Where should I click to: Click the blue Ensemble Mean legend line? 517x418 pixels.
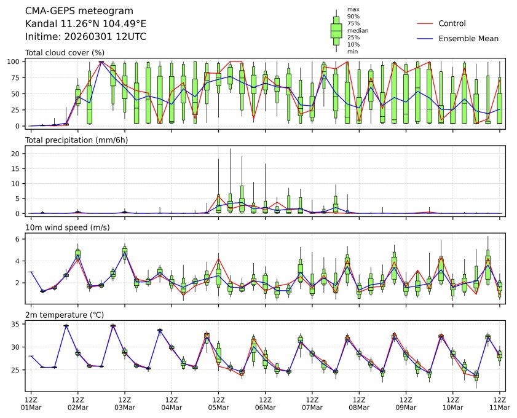click(425, 39)
